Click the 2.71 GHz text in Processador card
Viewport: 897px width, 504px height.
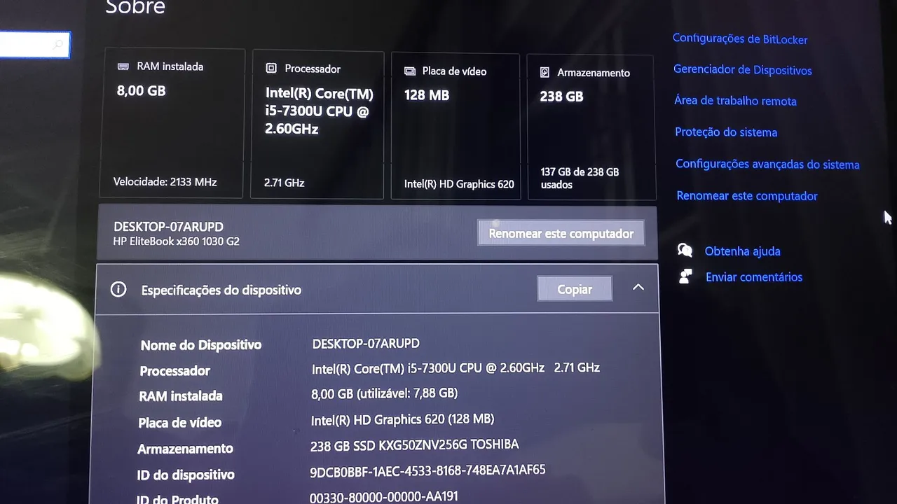click(285, 183)
